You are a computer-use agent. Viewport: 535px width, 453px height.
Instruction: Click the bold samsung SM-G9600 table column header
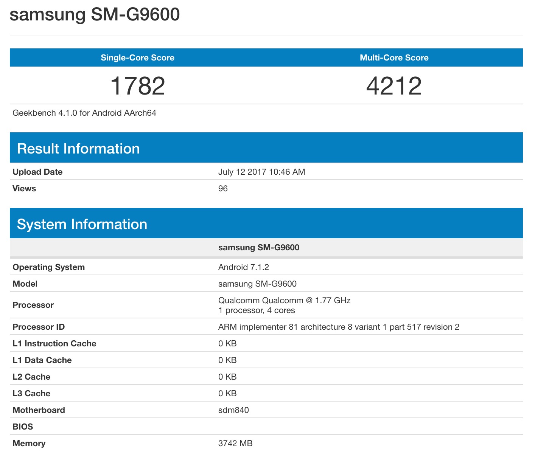point(259,248)
